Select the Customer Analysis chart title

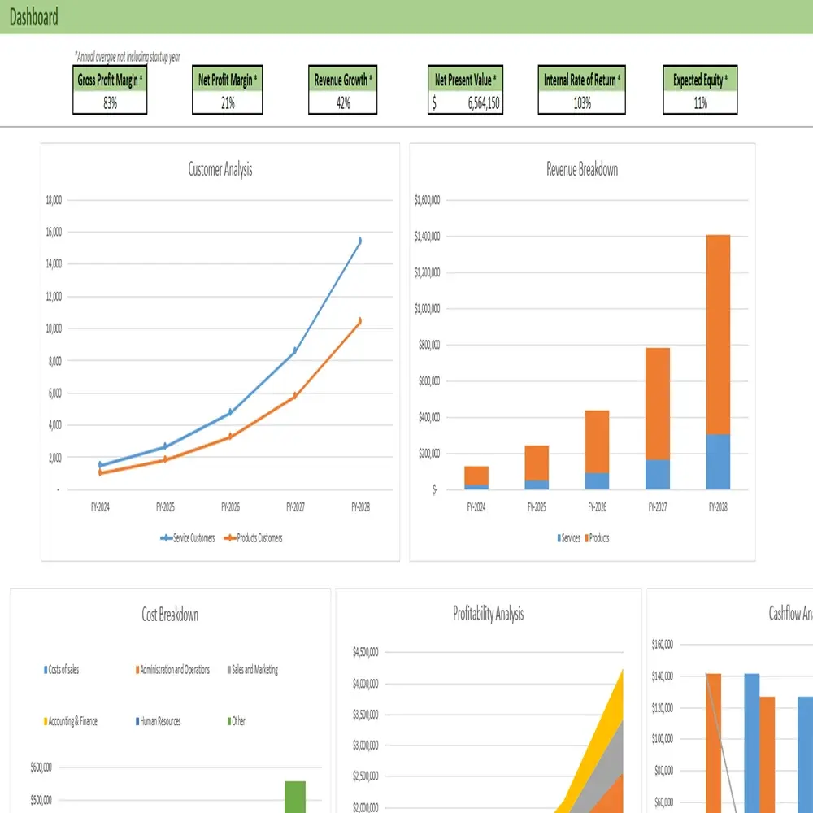click(x=220, y=170)
